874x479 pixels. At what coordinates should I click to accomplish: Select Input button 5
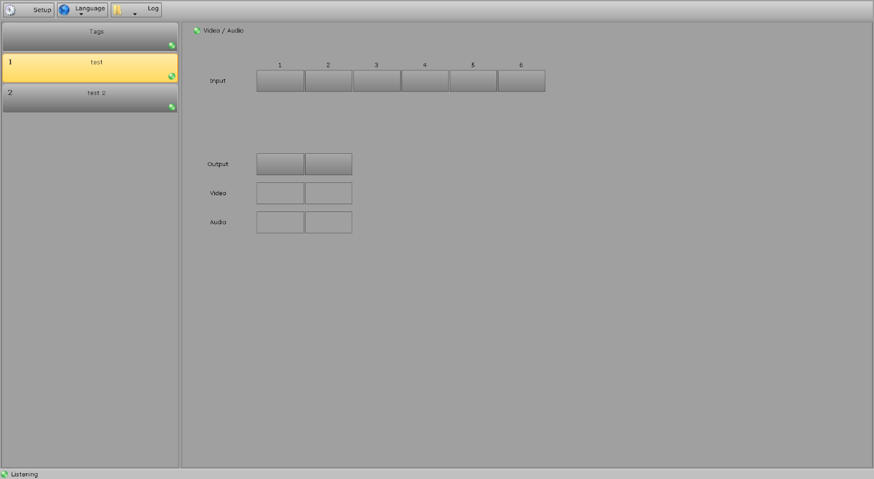click(473, 81)
